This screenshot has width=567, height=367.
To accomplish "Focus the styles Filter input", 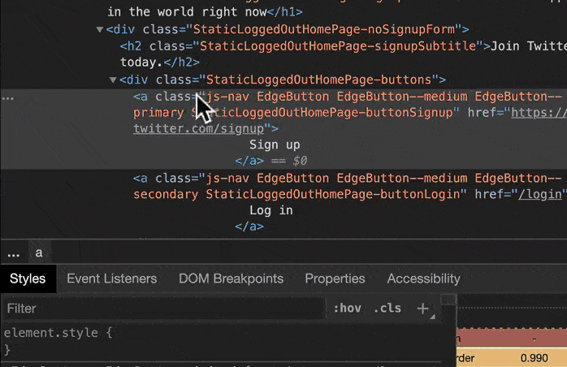I will pyautogui.click(x=162, y=309).
